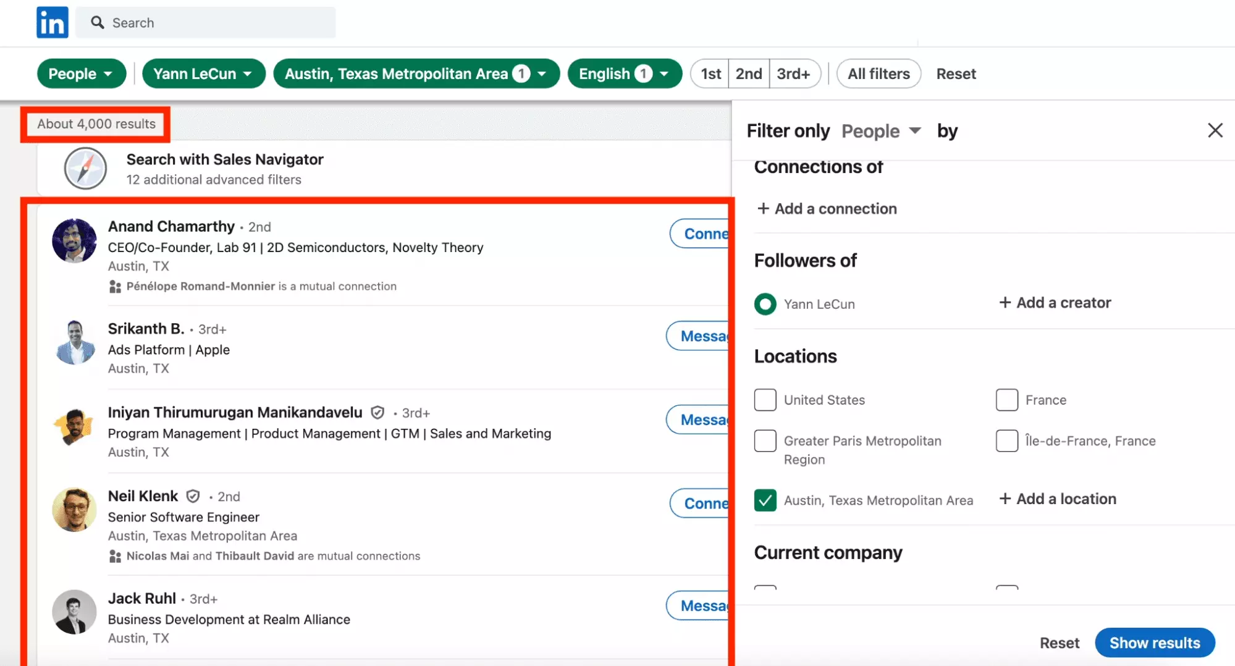Click the plus icon for Add a location

pos(1005,499)
